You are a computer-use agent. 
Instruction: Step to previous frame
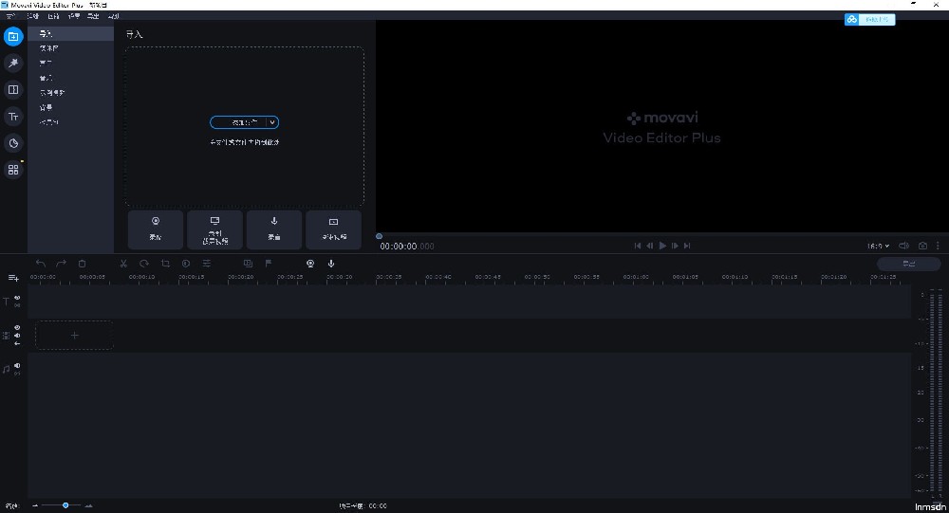(x=650, y=246)
